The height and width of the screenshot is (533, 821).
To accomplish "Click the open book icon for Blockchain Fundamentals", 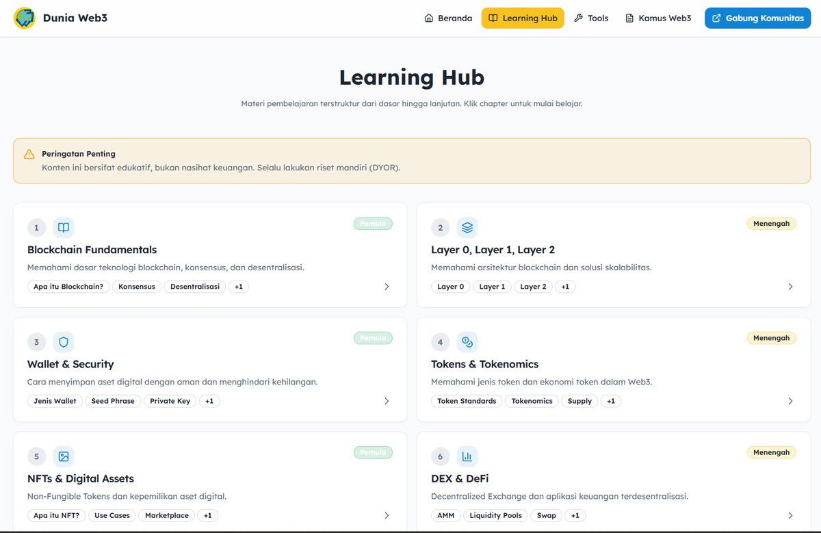I will (x=64, y=228).
